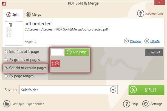Image resolution: width=167 pixels, height=111 pixels.
Task: Switch to the Merge tab
Action: coord(34,14)
